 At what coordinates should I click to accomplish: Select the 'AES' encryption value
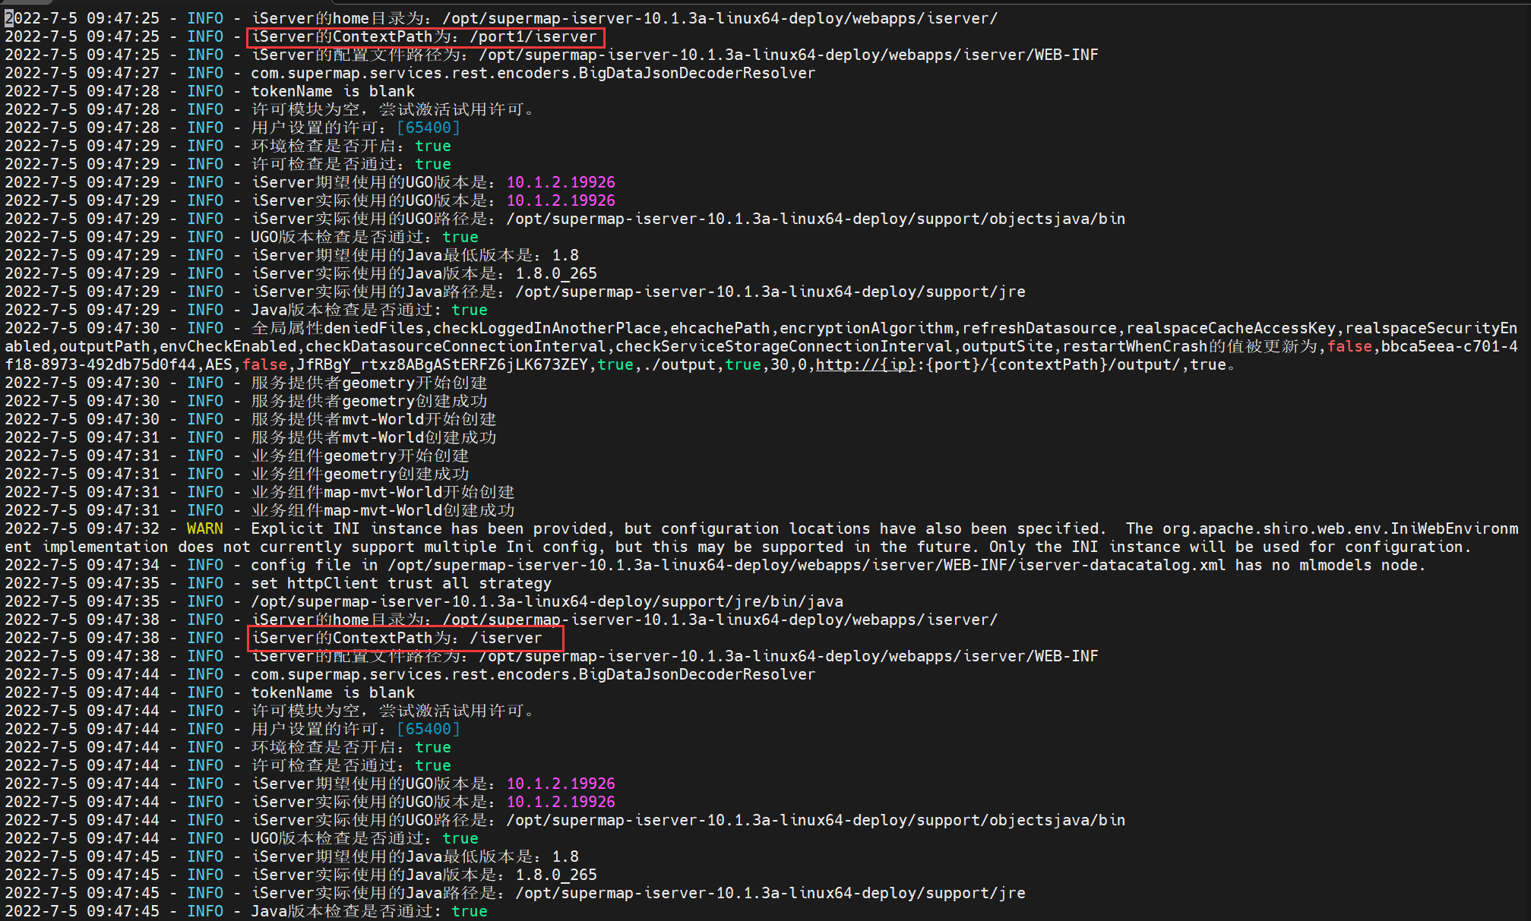(219, 364)
